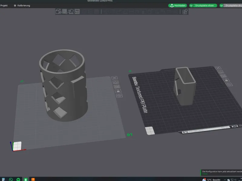Click the Druckplatte slicen button
This screenshot has width=242, height=181.
click(x=204, y=5)
